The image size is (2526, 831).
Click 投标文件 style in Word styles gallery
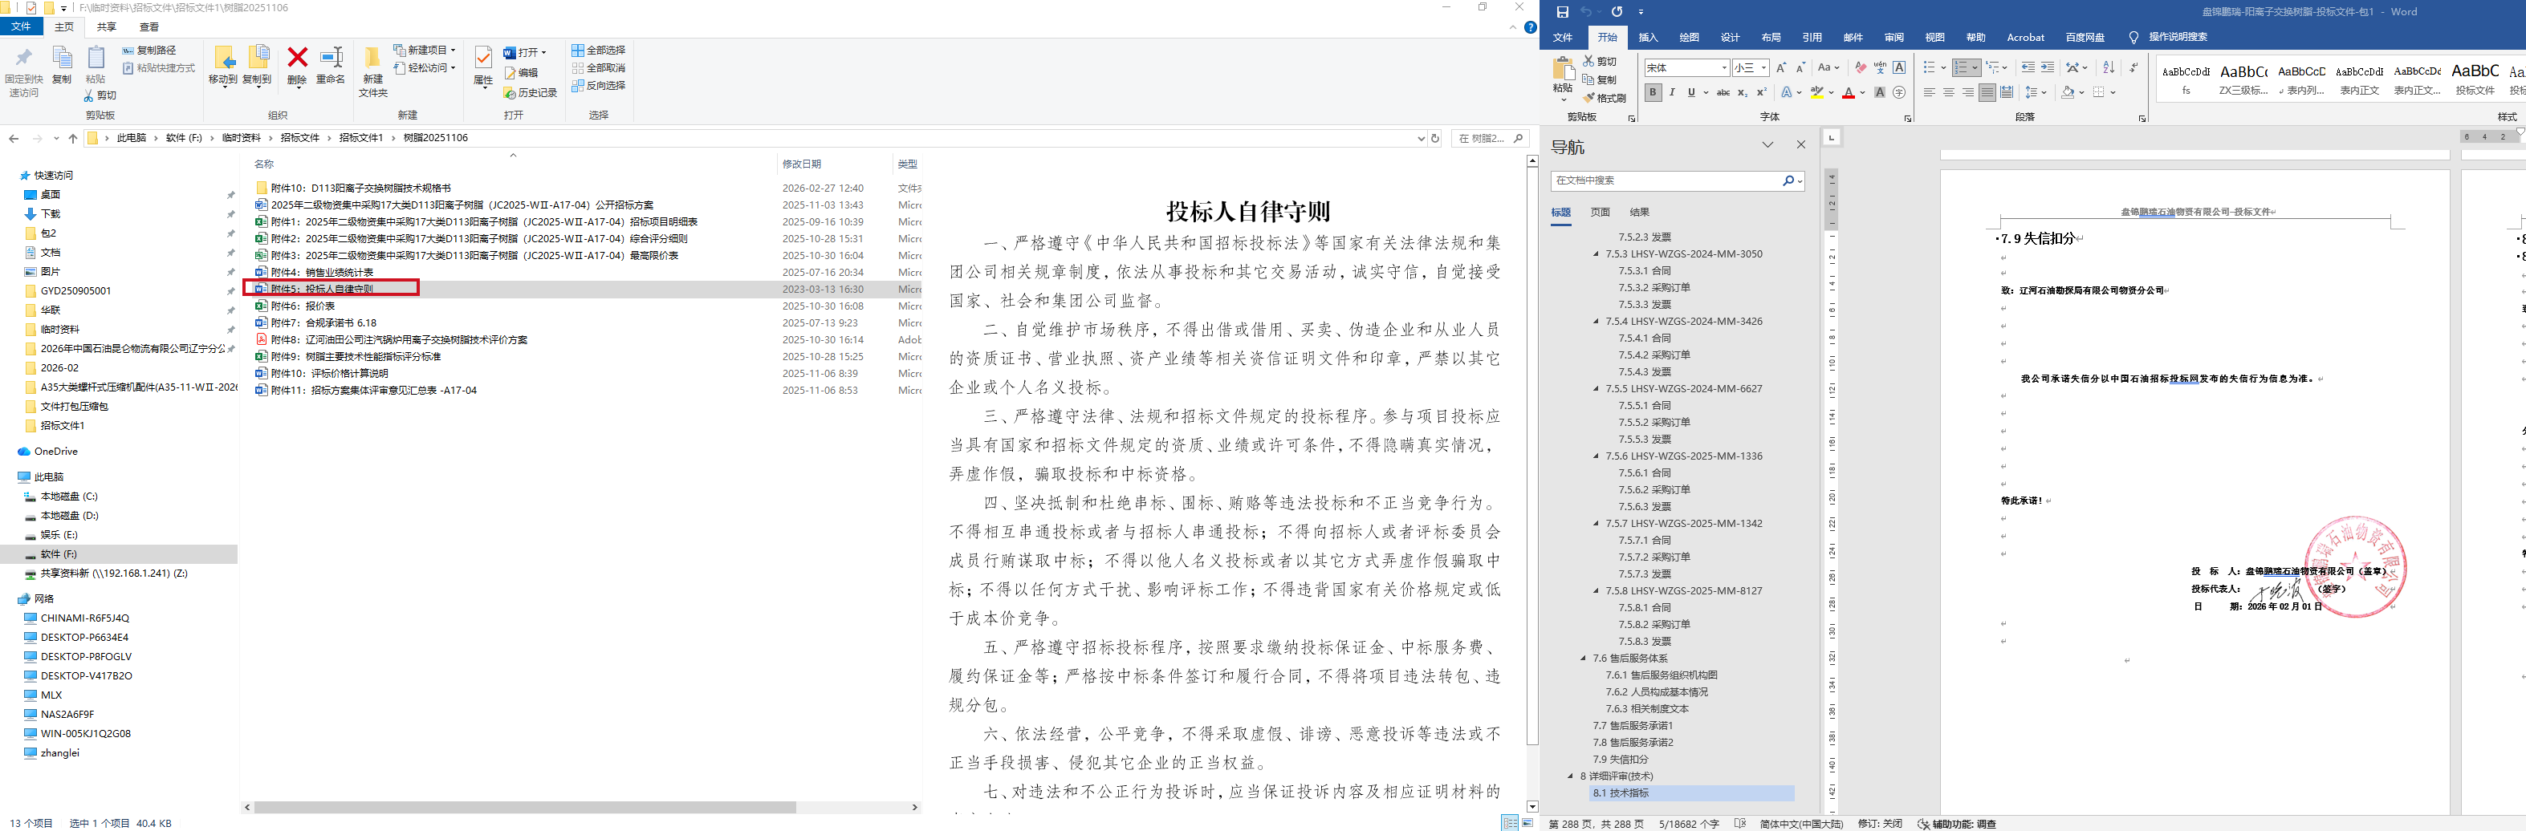pyautogui.click(x=2474, y=78)
